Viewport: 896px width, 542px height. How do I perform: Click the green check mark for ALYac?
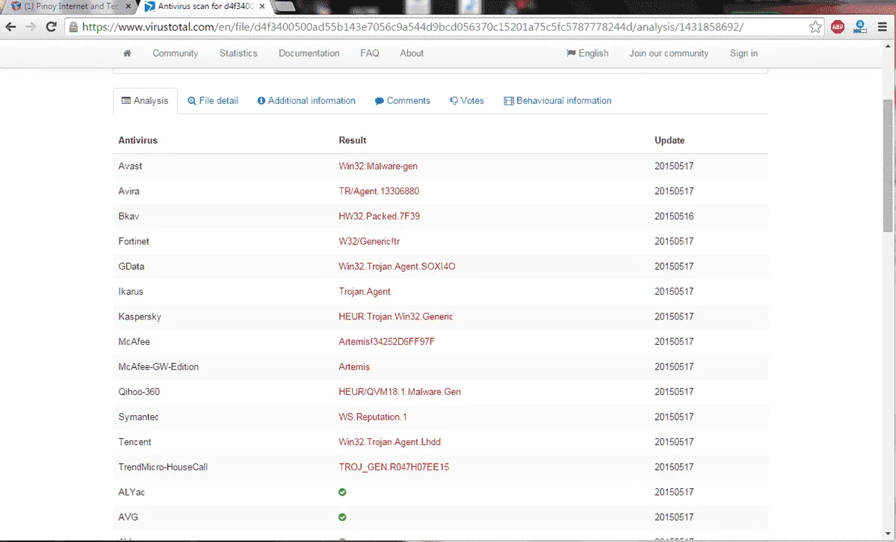pyautogui.click(x=342, y=492)
